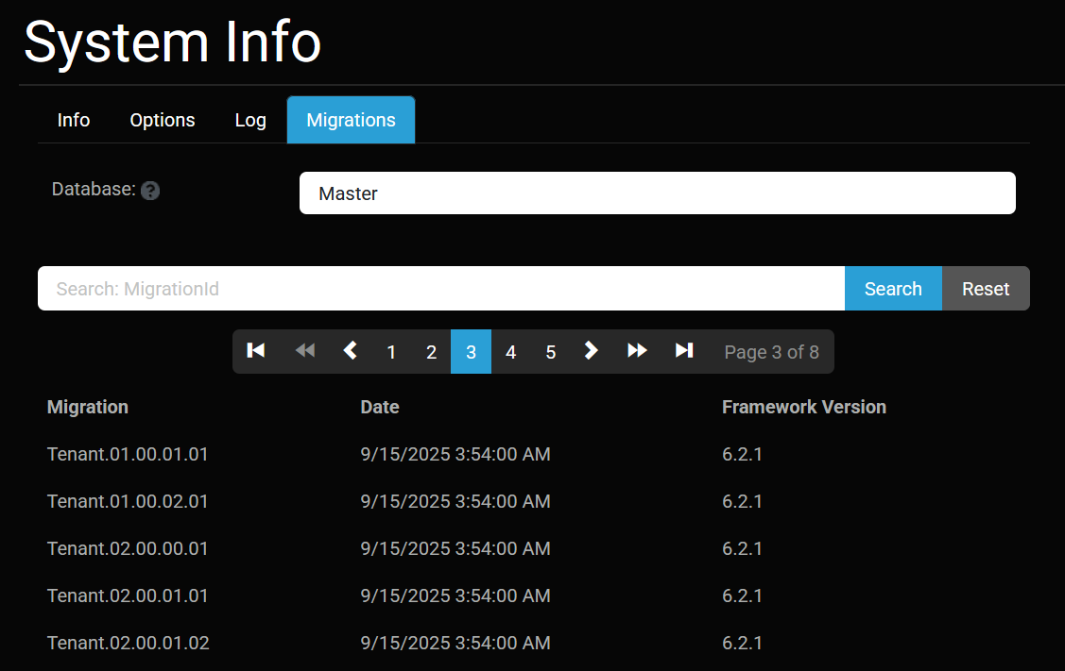
Task: Go to previous page using left chevron
Action: [x=351, y=351]
